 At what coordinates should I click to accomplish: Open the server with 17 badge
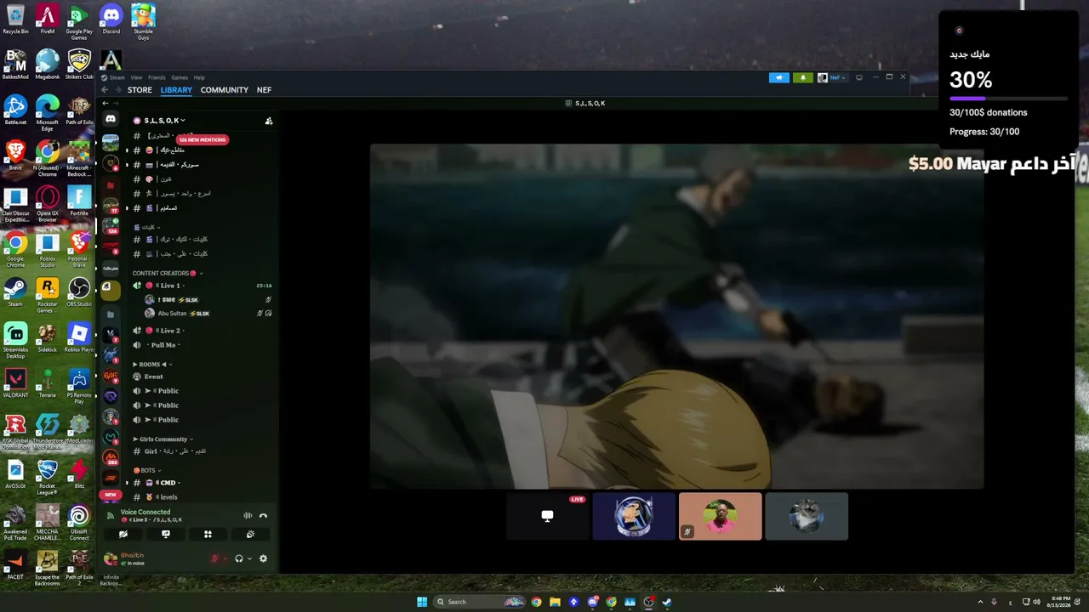(111, 205)
